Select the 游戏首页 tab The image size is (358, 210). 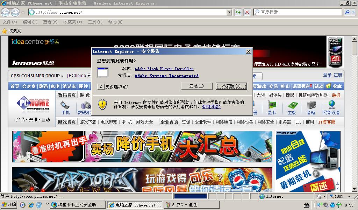(67, 122)
